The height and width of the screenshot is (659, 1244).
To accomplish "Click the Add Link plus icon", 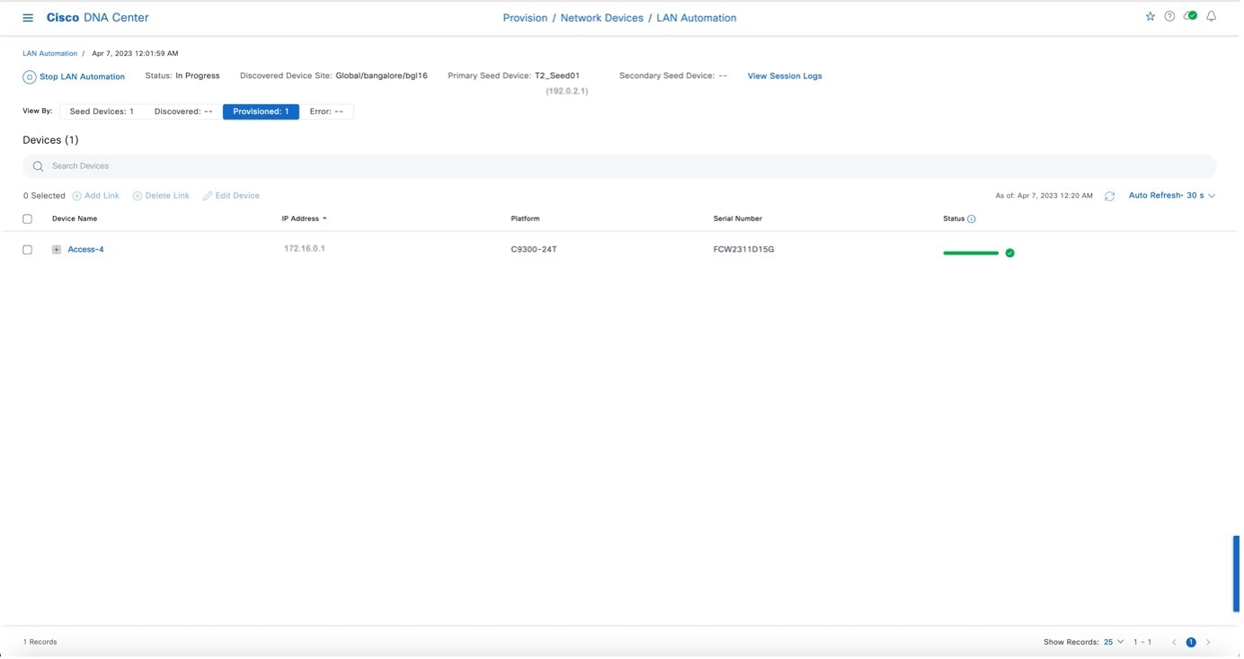I will pyautogui.click(x=76, y=196).
